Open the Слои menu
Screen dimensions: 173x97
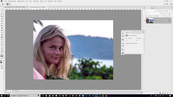27,1
